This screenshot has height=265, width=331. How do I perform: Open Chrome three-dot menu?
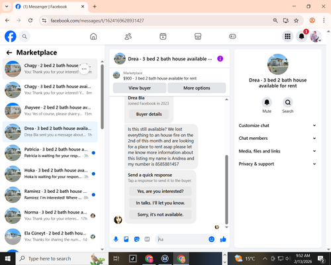324,21
